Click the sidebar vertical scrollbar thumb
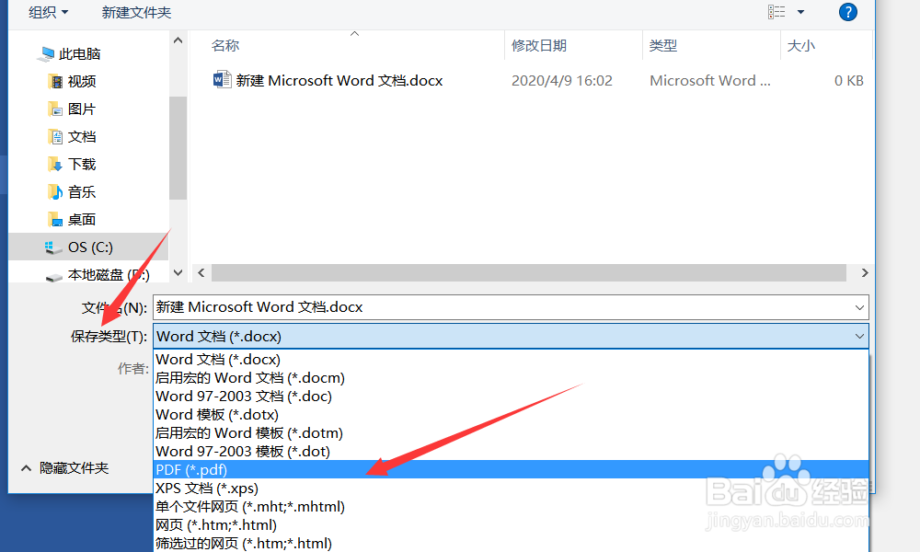 (x=178, y=148)
